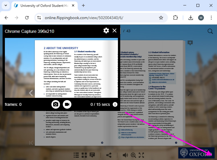
Task: Open a new browser tab
Action: [83, 5]
